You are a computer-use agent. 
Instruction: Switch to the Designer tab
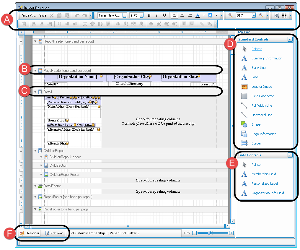pyautogui.click(x=30, y=233)
